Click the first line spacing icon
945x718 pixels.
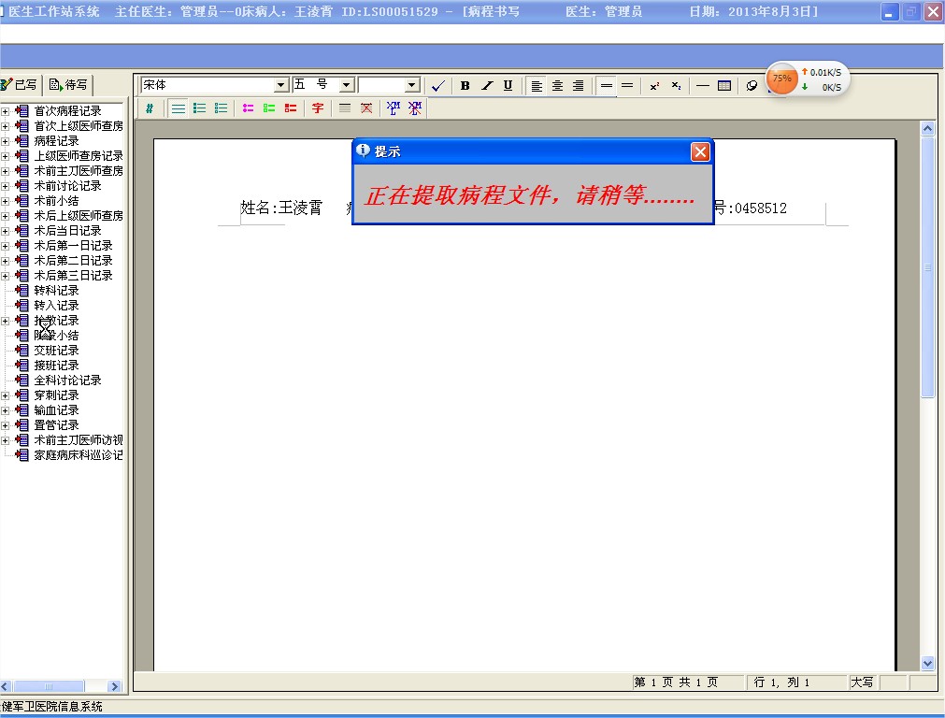tap(607, 86)
